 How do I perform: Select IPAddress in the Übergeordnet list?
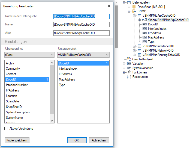coord(27,90)
